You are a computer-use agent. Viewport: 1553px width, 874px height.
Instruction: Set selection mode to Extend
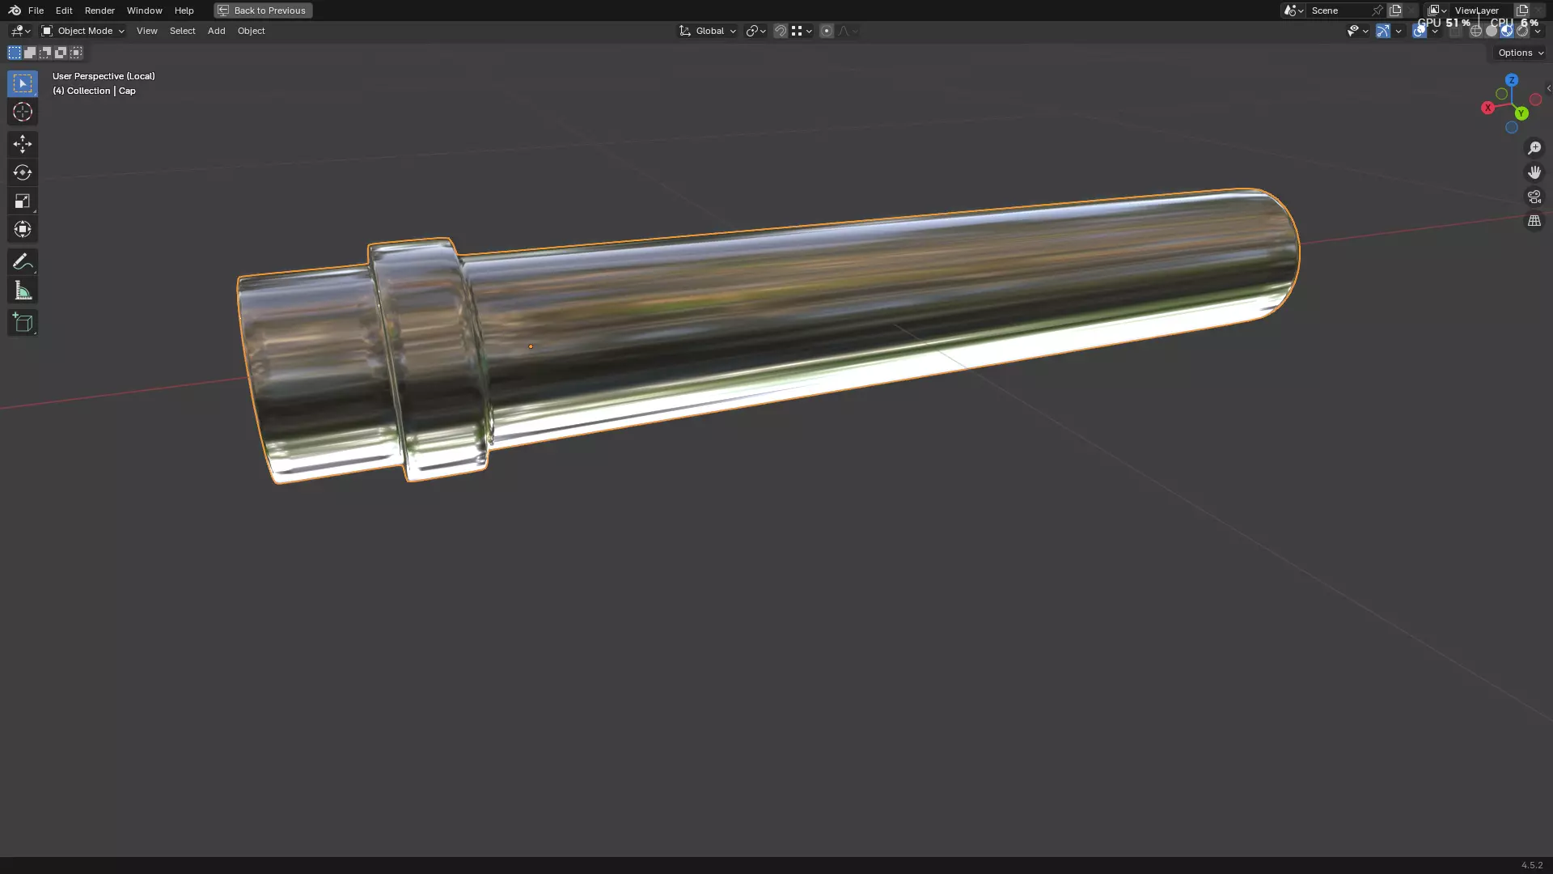point(30,53)
